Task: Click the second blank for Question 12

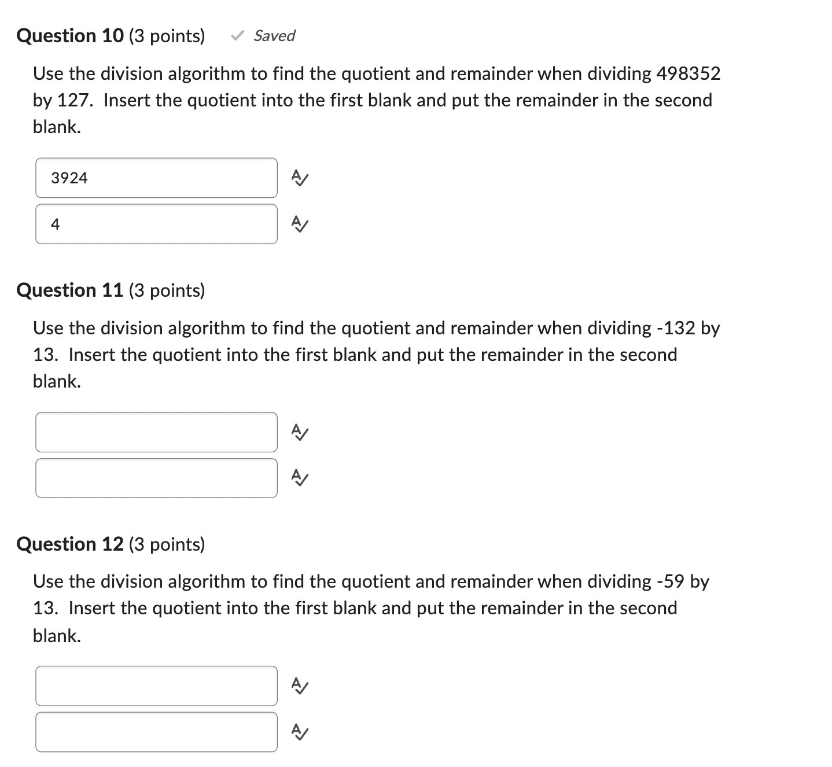Action: click(156, 731)
